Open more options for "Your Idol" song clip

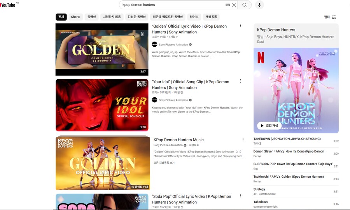click(240, 81)
